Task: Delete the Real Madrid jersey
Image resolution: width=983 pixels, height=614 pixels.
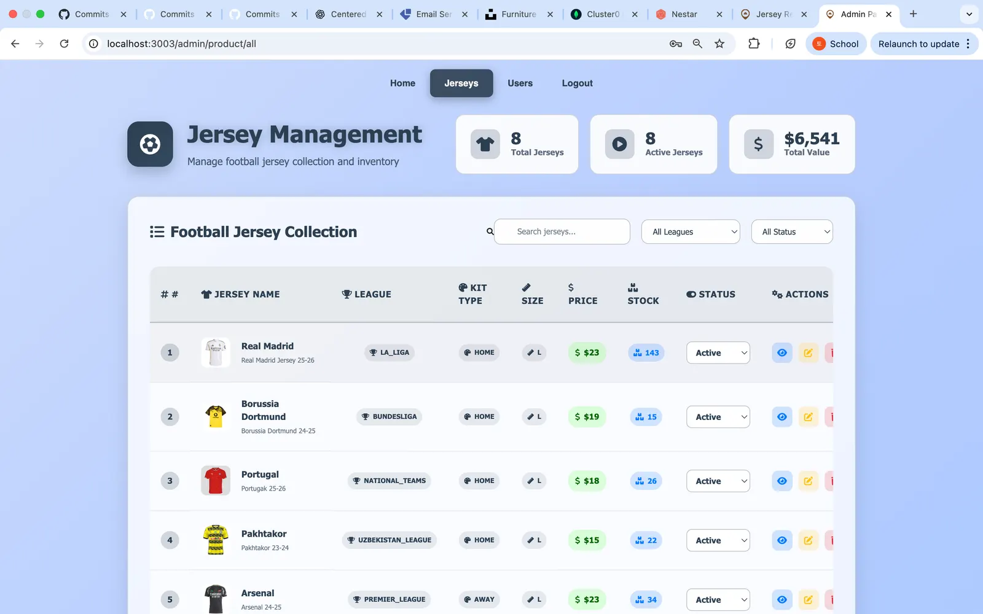Action: [x=829, y=352]
